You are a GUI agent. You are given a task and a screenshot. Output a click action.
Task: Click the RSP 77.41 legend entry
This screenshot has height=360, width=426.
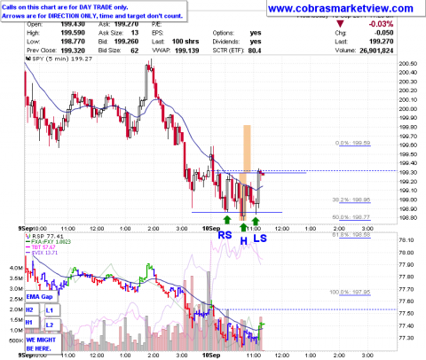point(44,236)
